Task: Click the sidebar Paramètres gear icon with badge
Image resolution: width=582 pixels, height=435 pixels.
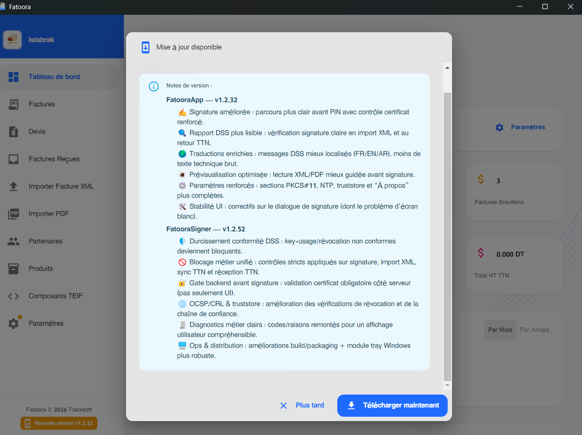Action: pos(13,324)
